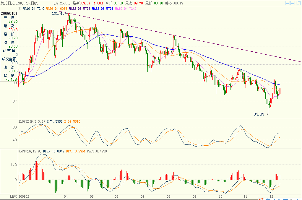
Task: Click the 日线 period label at bottom
Action: 13,196
